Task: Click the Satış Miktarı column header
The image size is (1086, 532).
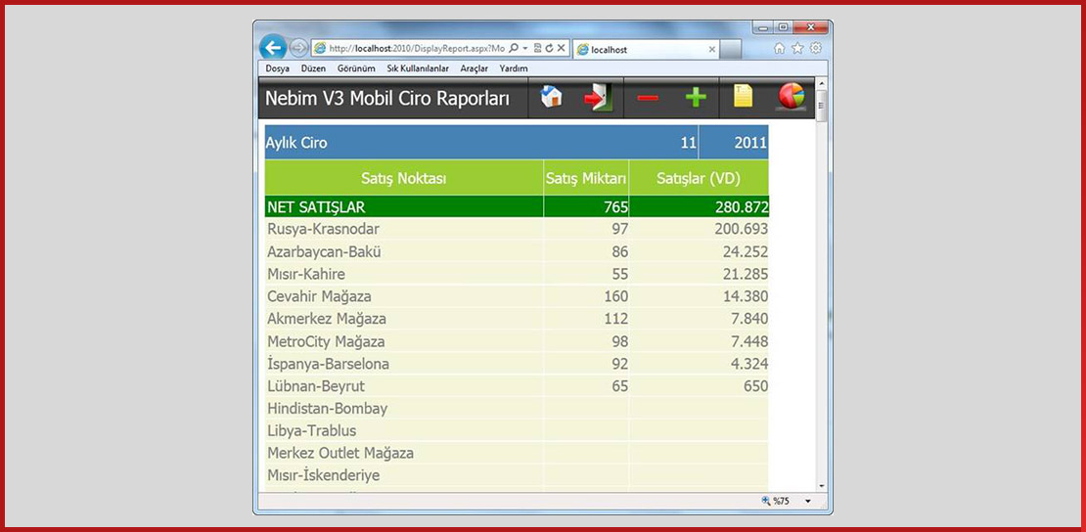Action: tap(586, 178)
